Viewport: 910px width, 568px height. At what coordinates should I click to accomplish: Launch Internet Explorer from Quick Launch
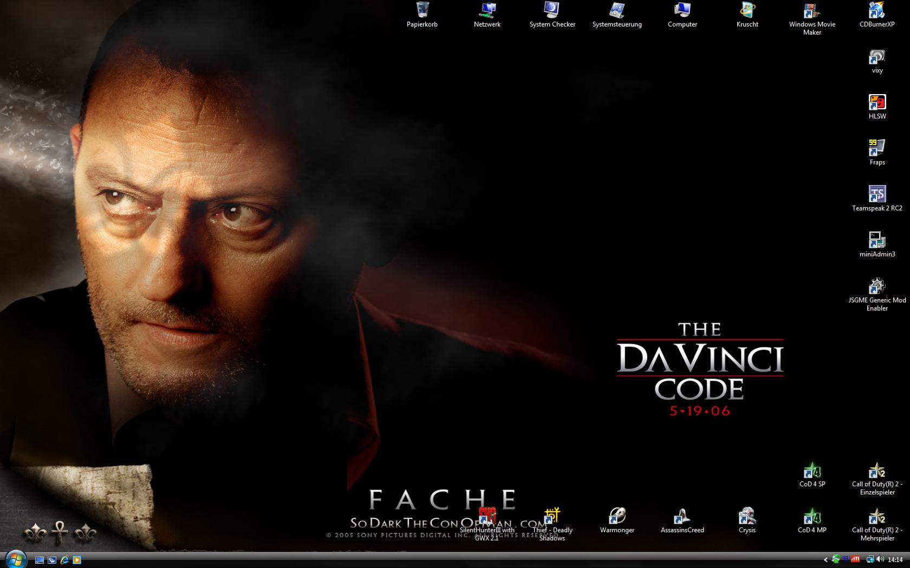tap(64, 560)
